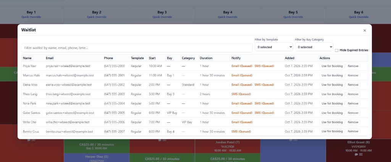The image size is (391, 162).
Task: Select the priya.nair+wlseed@example.test email cell
Action: tap(68, 66)
